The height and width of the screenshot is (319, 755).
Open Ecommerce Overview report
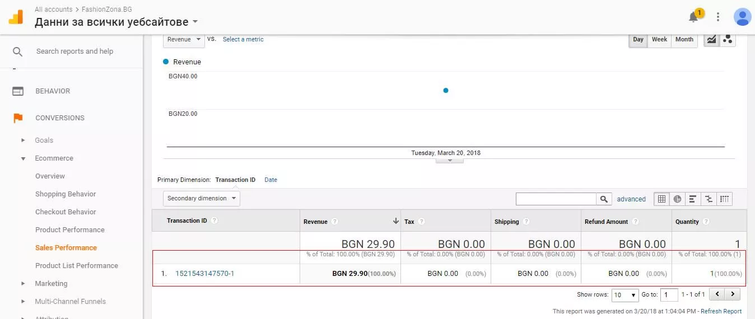click(50, 176)
